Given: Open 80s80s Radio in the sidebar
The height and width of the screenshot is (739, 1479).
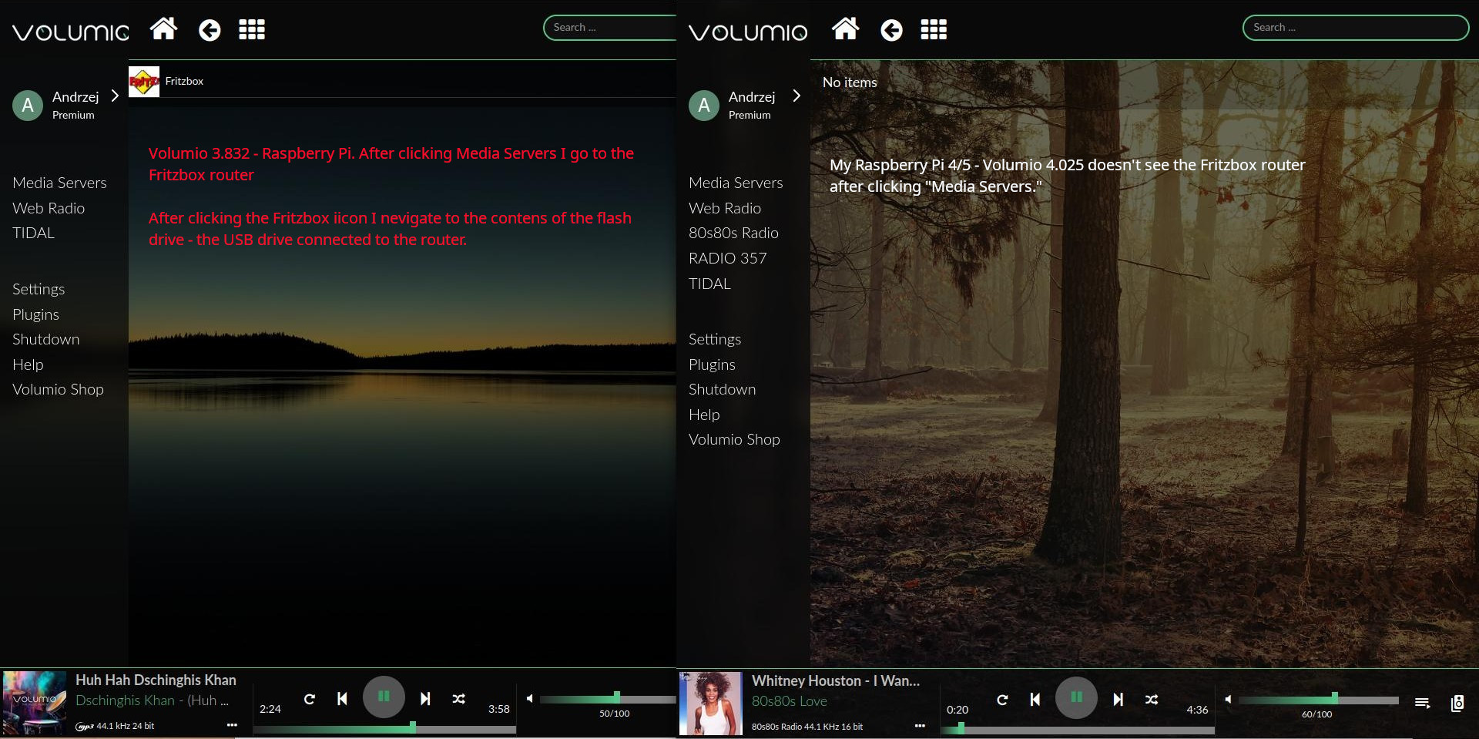Looking at the screenshot, I should coord(733,233).
